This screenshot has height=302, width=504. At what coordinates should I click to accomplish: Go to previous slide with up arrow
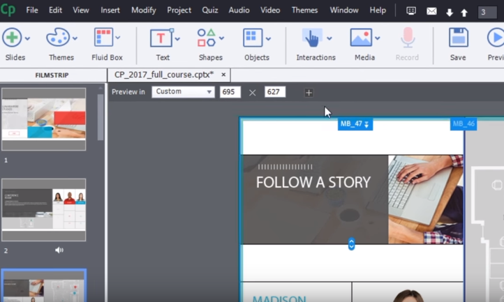tap(464, 13)
